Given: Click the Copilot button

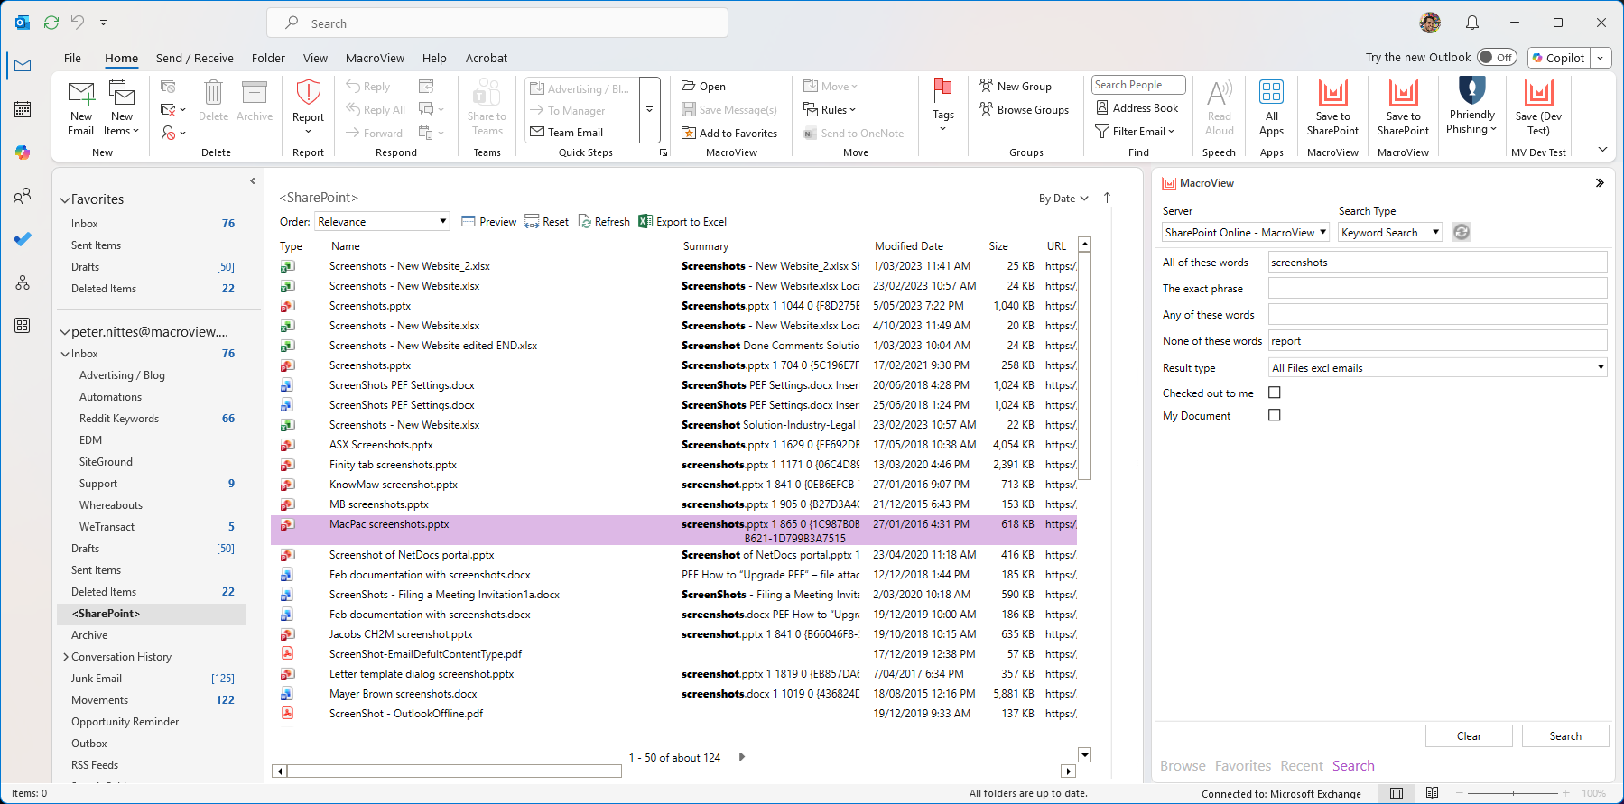Looking at the screenshot, I should click(x=1557, y=58).
